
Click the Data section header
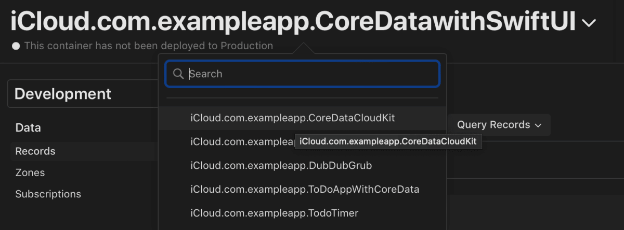28,127
